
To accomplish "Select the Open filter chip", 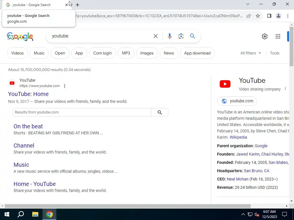I will 60,53.
